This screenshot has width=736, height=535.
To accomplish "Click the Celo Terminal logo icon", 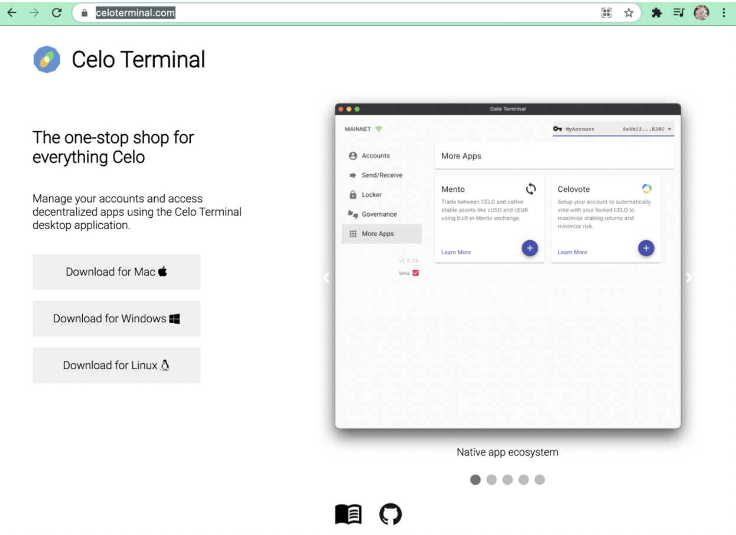I will pyautogui.click(x=47, y=60).
